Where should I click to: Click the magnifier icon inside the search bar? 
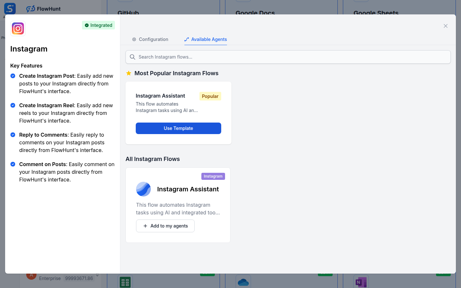133,57
